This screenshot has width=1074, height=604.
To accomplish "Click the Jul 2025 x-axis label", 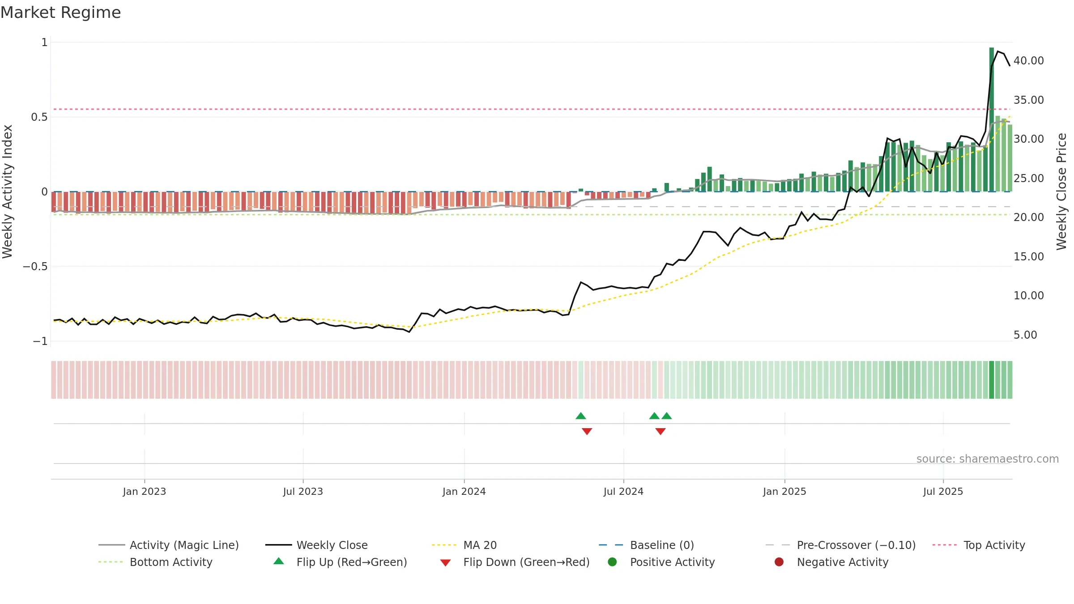I will (943, 491).
